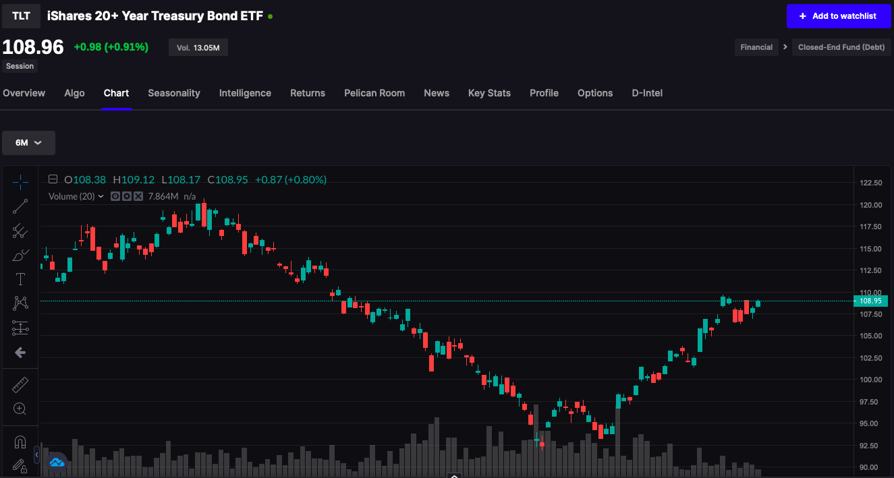The height and width of the screenshot is (478, 894).
Task: Click the H109.12 high value in legend
Action: pos(134,180)
